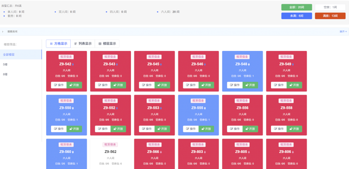The image size is (349, 169).
Task: Click the 六人间: 20 间 summary text
Action: (170, 12)
